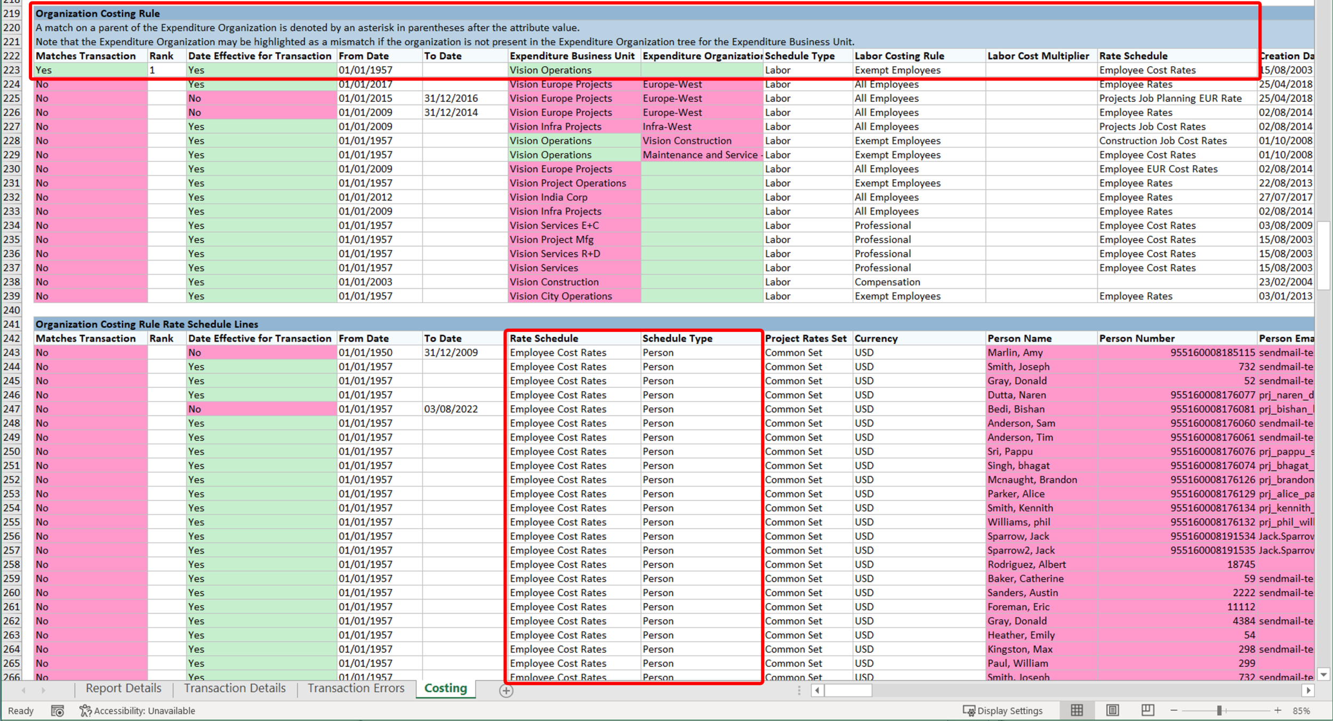Open the Transaction Errors sheet tab
Screen dimensions: 1333x721
356,688
